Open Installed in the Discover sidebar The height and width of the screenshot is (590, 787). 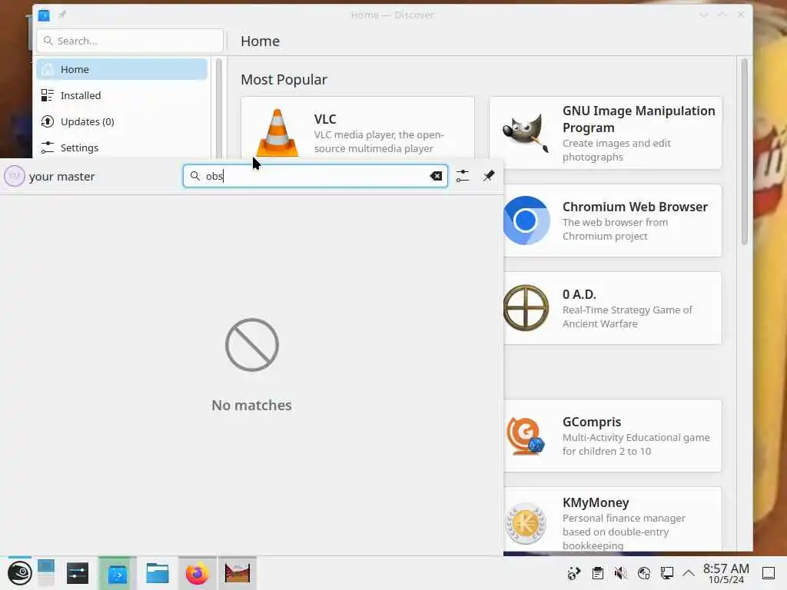[122, 95]
